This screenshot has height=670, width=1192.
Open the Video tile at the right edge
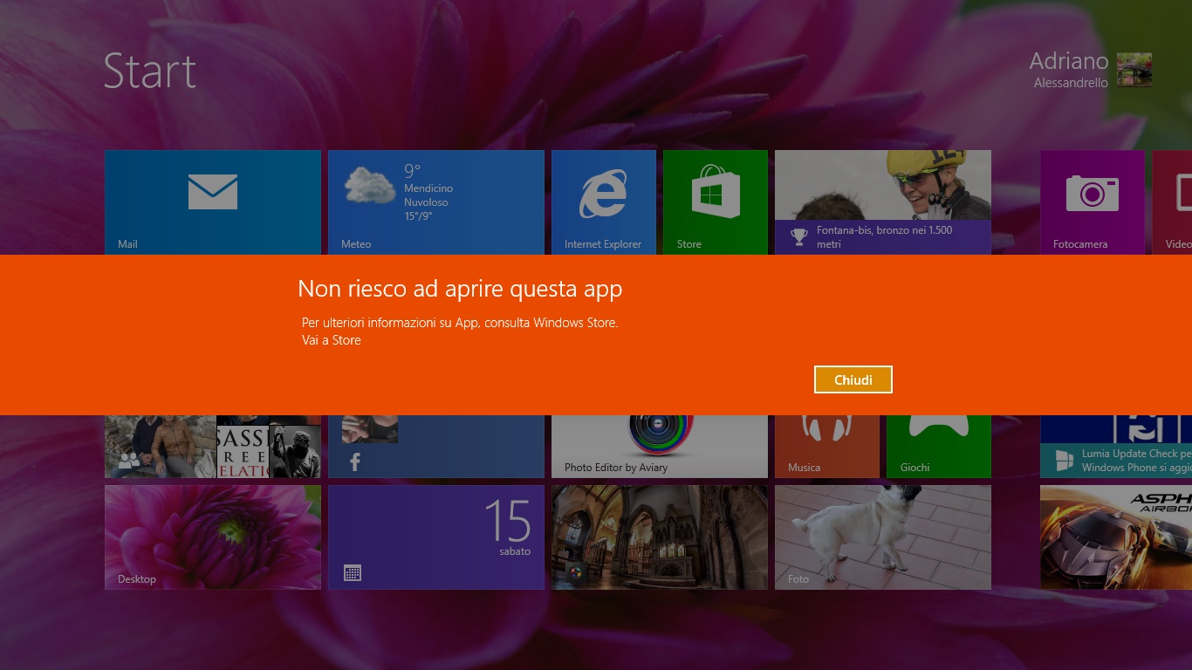(x=1172, y=202)
